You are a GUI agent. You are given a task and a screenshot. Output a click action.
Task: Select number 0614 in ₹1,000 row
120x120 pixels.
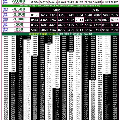click(35, 20)
